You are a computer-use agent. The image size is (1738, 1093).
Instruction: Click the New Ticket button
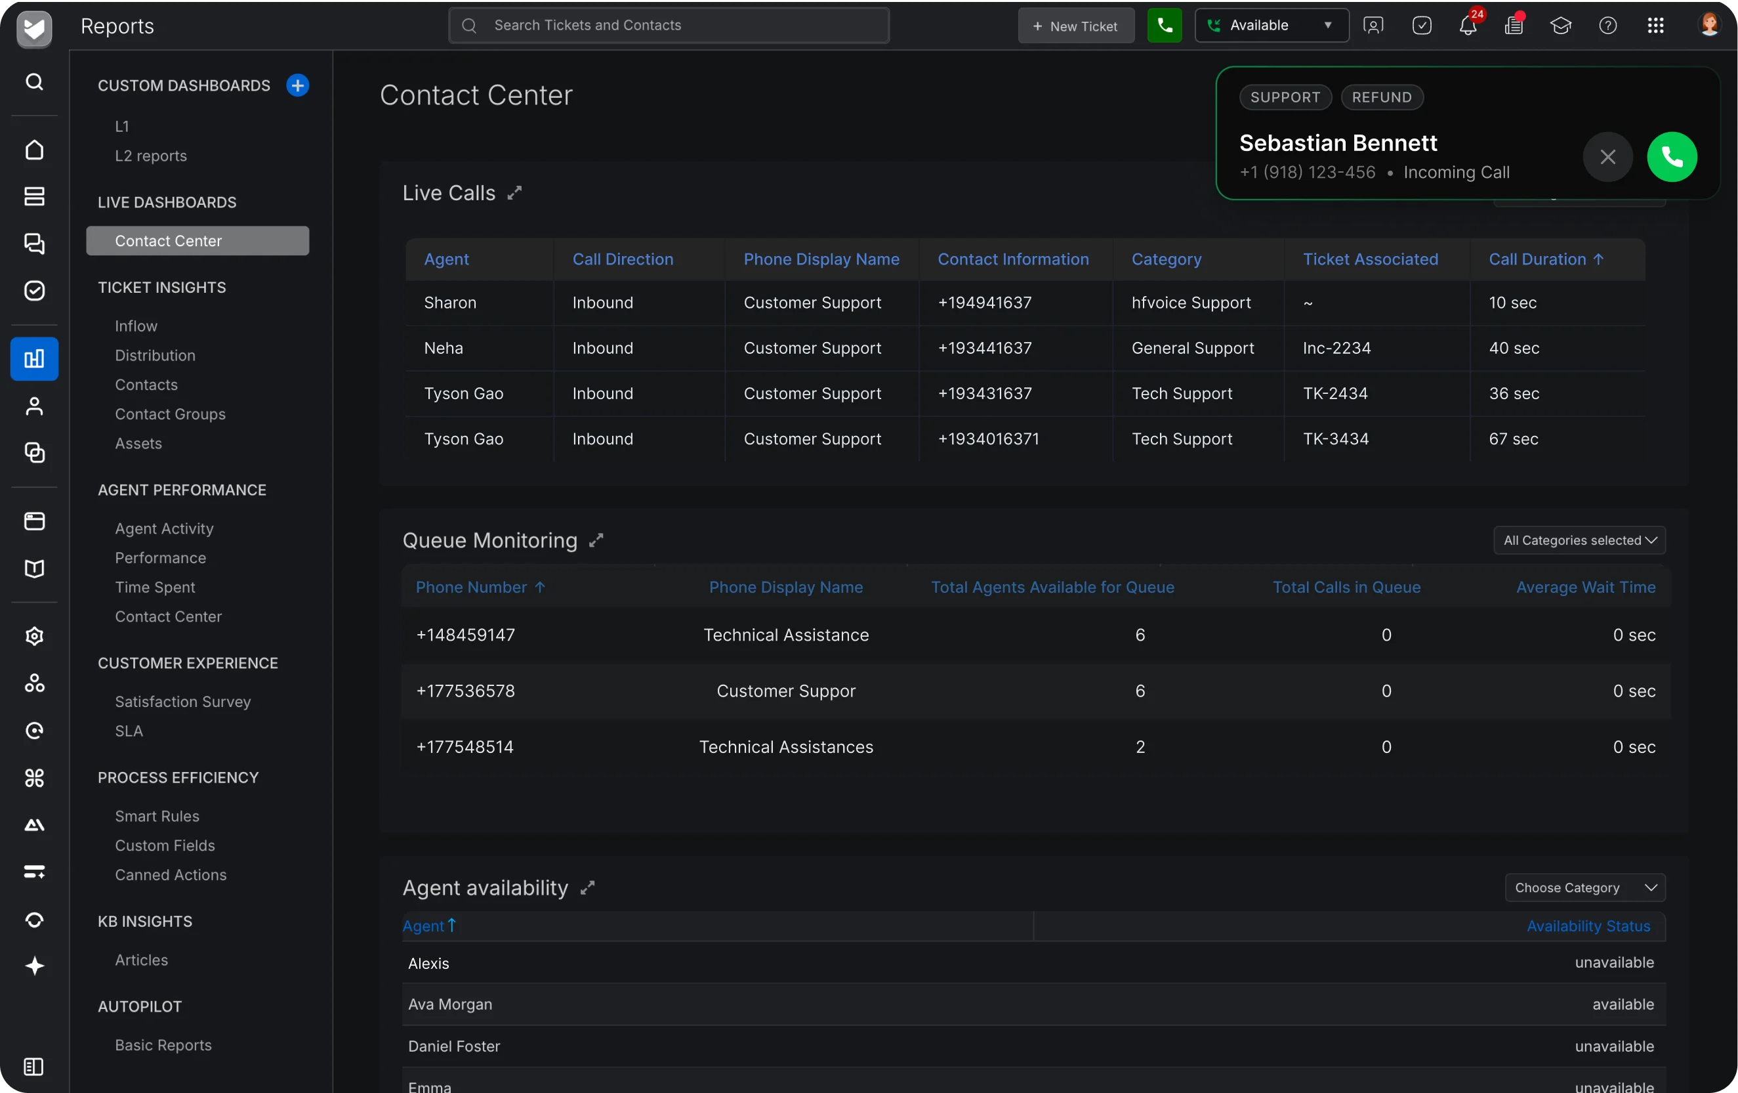point(1075,25)
